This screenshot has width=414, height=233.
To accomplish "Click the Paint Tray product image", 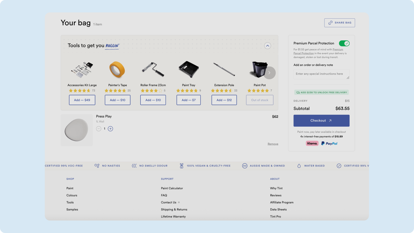I will (x=189, y=70).
